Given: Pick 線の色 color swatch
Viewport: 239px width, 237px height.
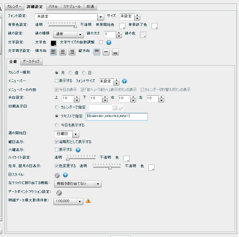Looking at the screenshot, I should click(143, 34).
